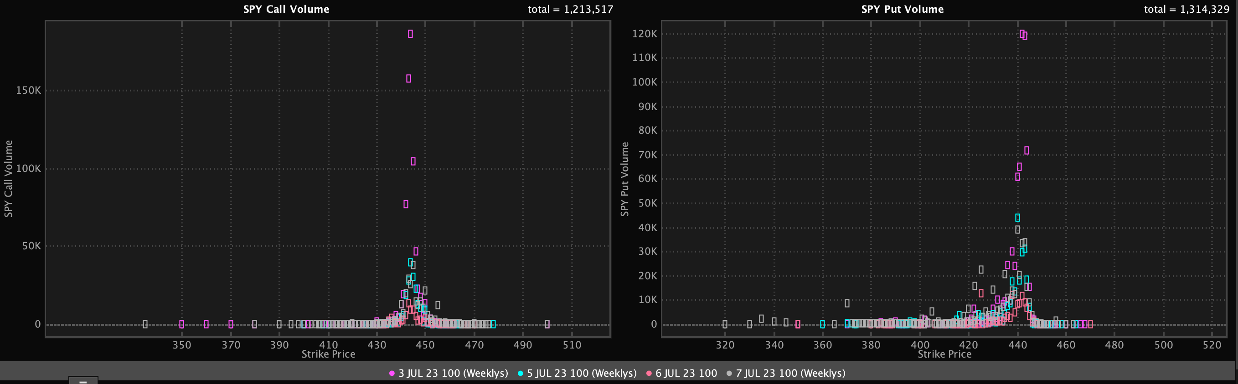
Task: Select the cyan put marker at strike 360
Action: [x=823, y=324]
